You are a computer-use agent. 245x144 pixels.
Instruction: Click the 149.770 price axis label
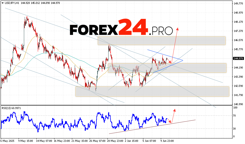pos(238,4)
